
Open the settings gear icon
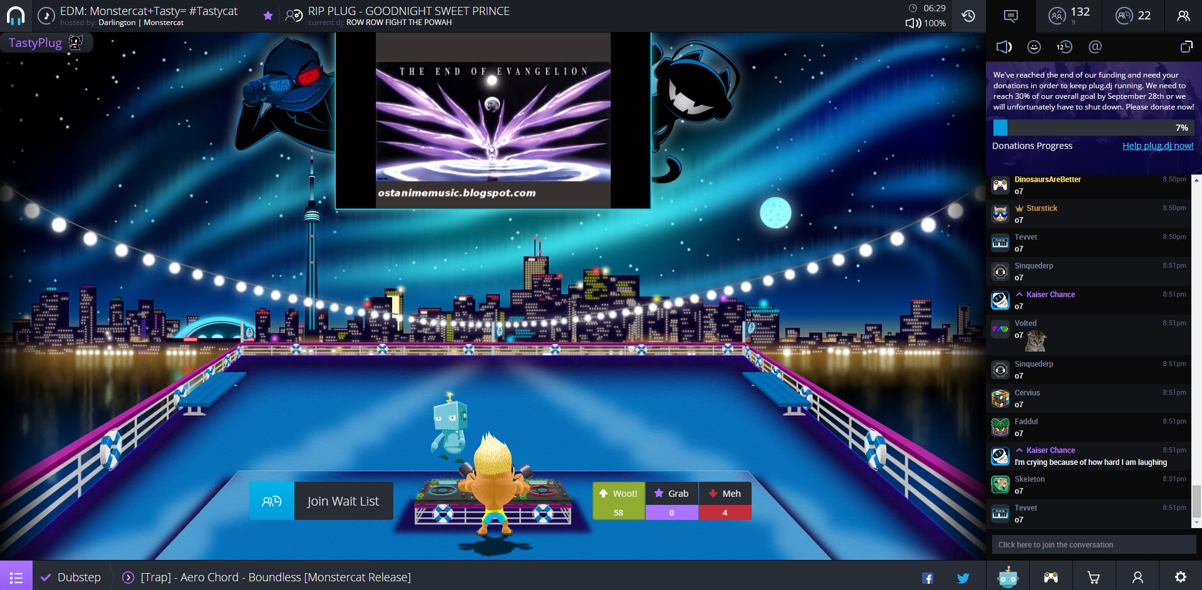1181,577
